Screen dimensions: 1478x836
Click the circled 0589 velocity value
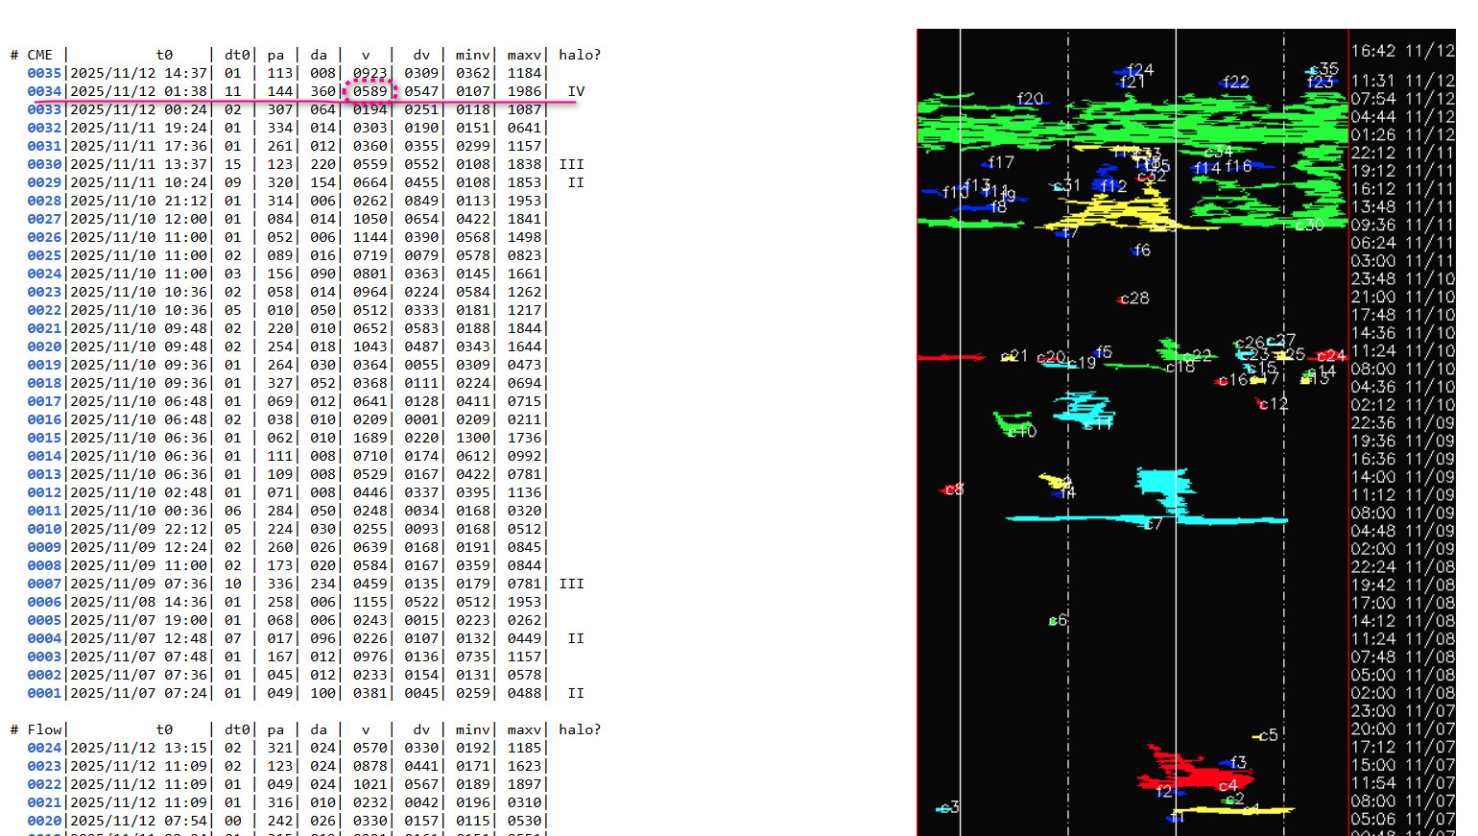pyautogui.click(x=369, y=91)
